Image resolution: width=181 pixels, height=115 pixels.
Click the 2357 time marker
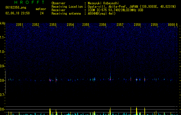tap(120, 25)
